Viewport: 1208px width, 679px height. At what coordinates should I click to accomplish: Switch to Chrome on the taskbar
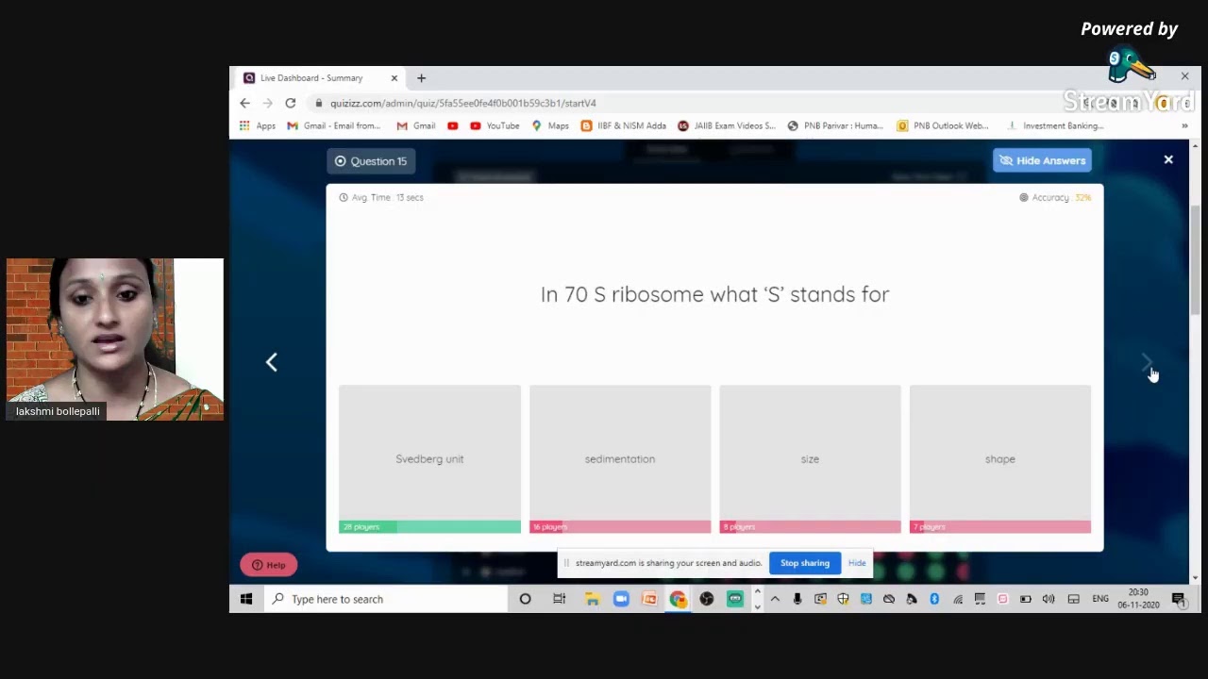(678, 599)
